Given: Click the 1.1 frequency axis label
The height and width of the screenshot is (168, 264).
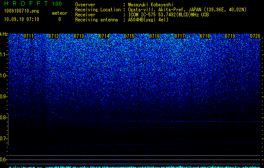Looking at the screenshot, I should (x=4, y=55).
